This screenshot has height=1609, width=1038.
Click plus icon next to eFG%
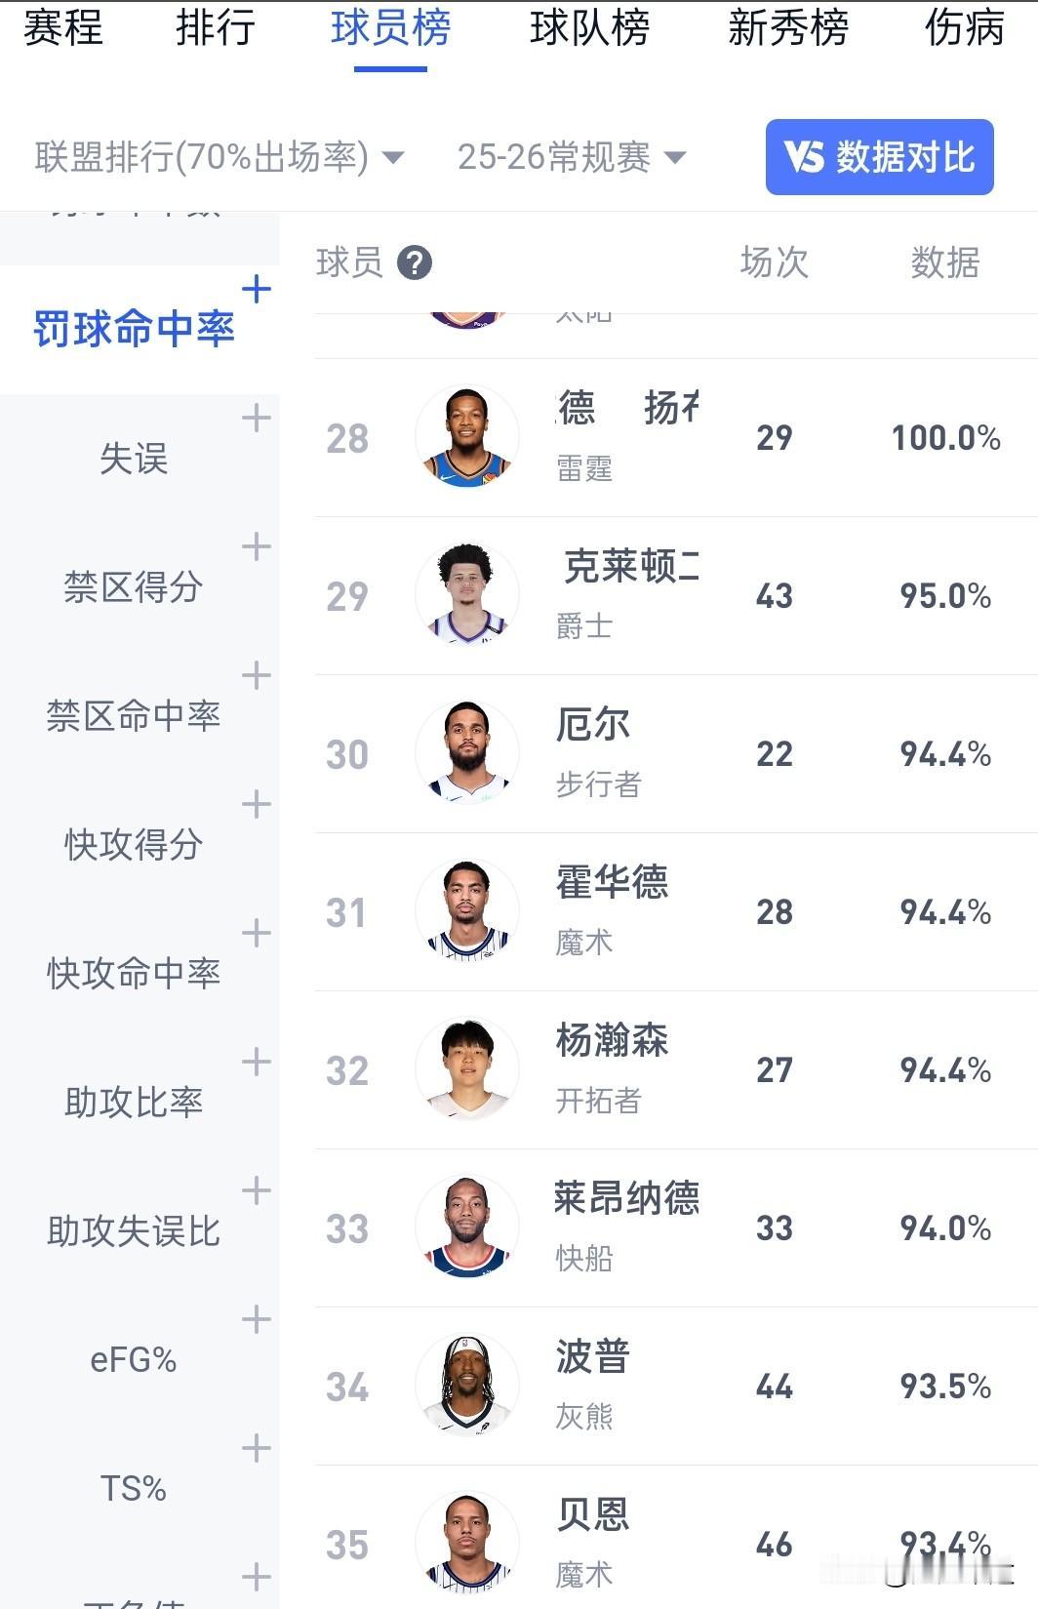pos(256,1319)
